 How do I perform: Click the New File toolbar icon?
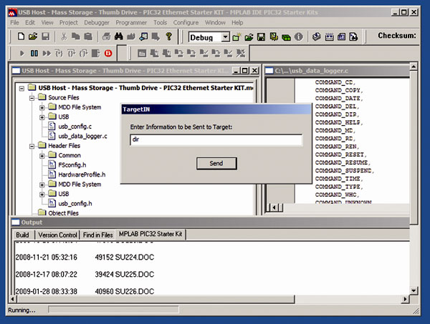[x=21, y=36]
